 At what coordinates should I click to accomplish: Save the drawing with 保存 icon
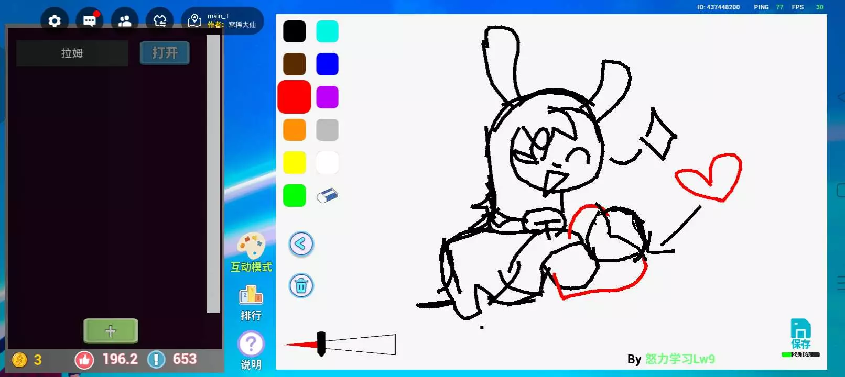click(x=800, y=334)
